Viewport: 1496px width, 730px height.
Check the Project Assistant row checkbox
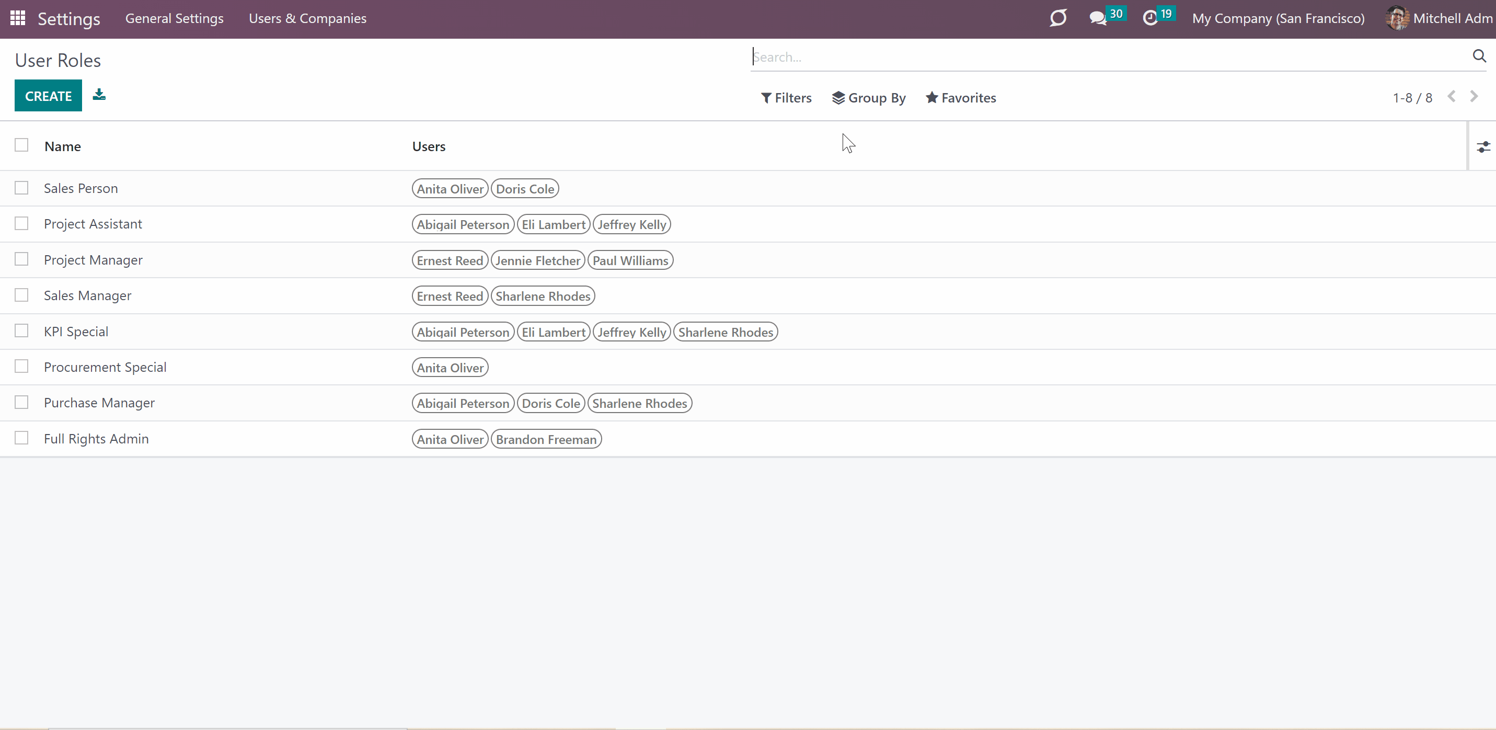click(21, 223)
